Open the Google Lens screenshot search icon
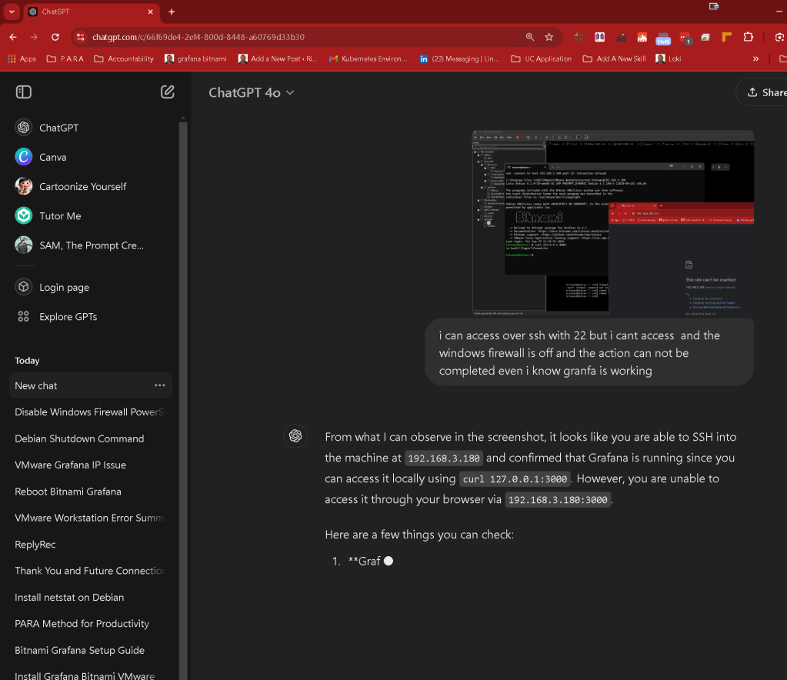 coord(779,37)
